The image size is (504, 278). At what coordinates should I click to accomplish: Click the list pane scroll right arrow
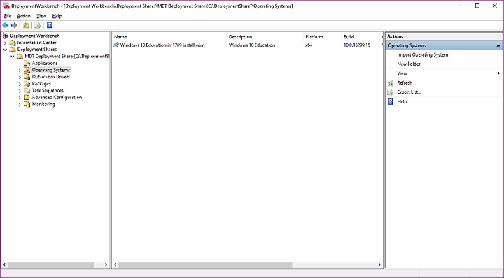(379, 265)
